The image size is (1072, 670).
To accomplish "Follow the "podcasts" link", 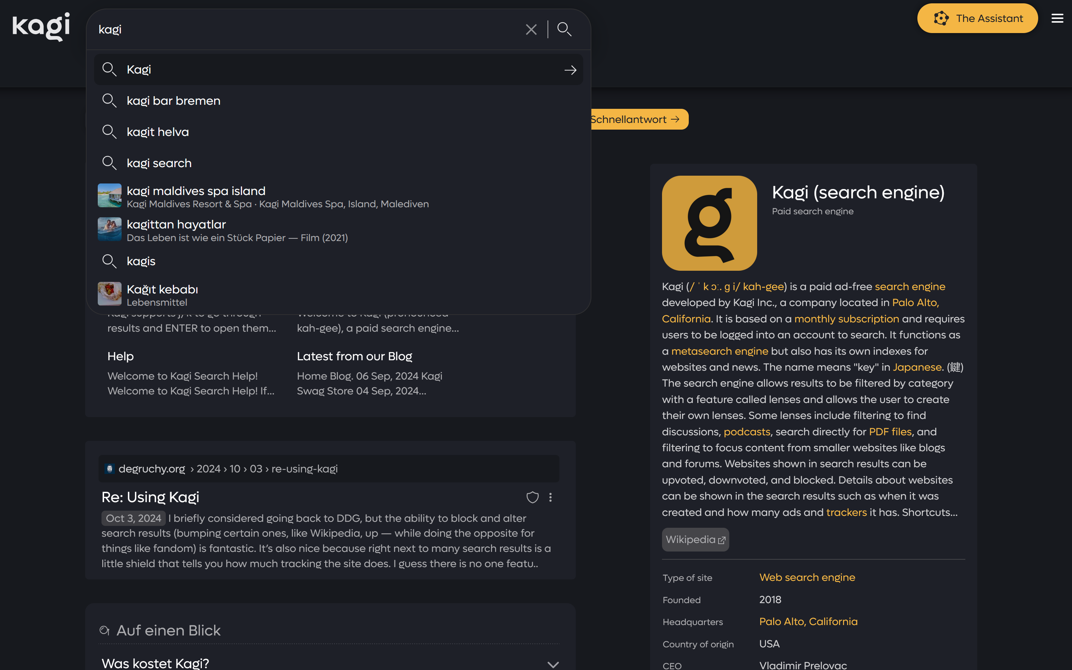I will (x=747, y=432).
